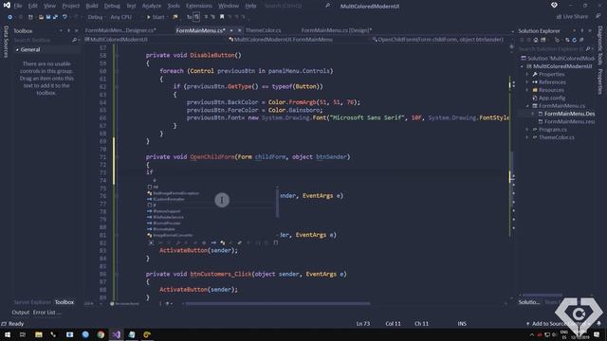The height and width of the screenshot is (341, 607).
Task: Switch to the FormMainMenu.Designer.cs tab
Action: point(120,30)
